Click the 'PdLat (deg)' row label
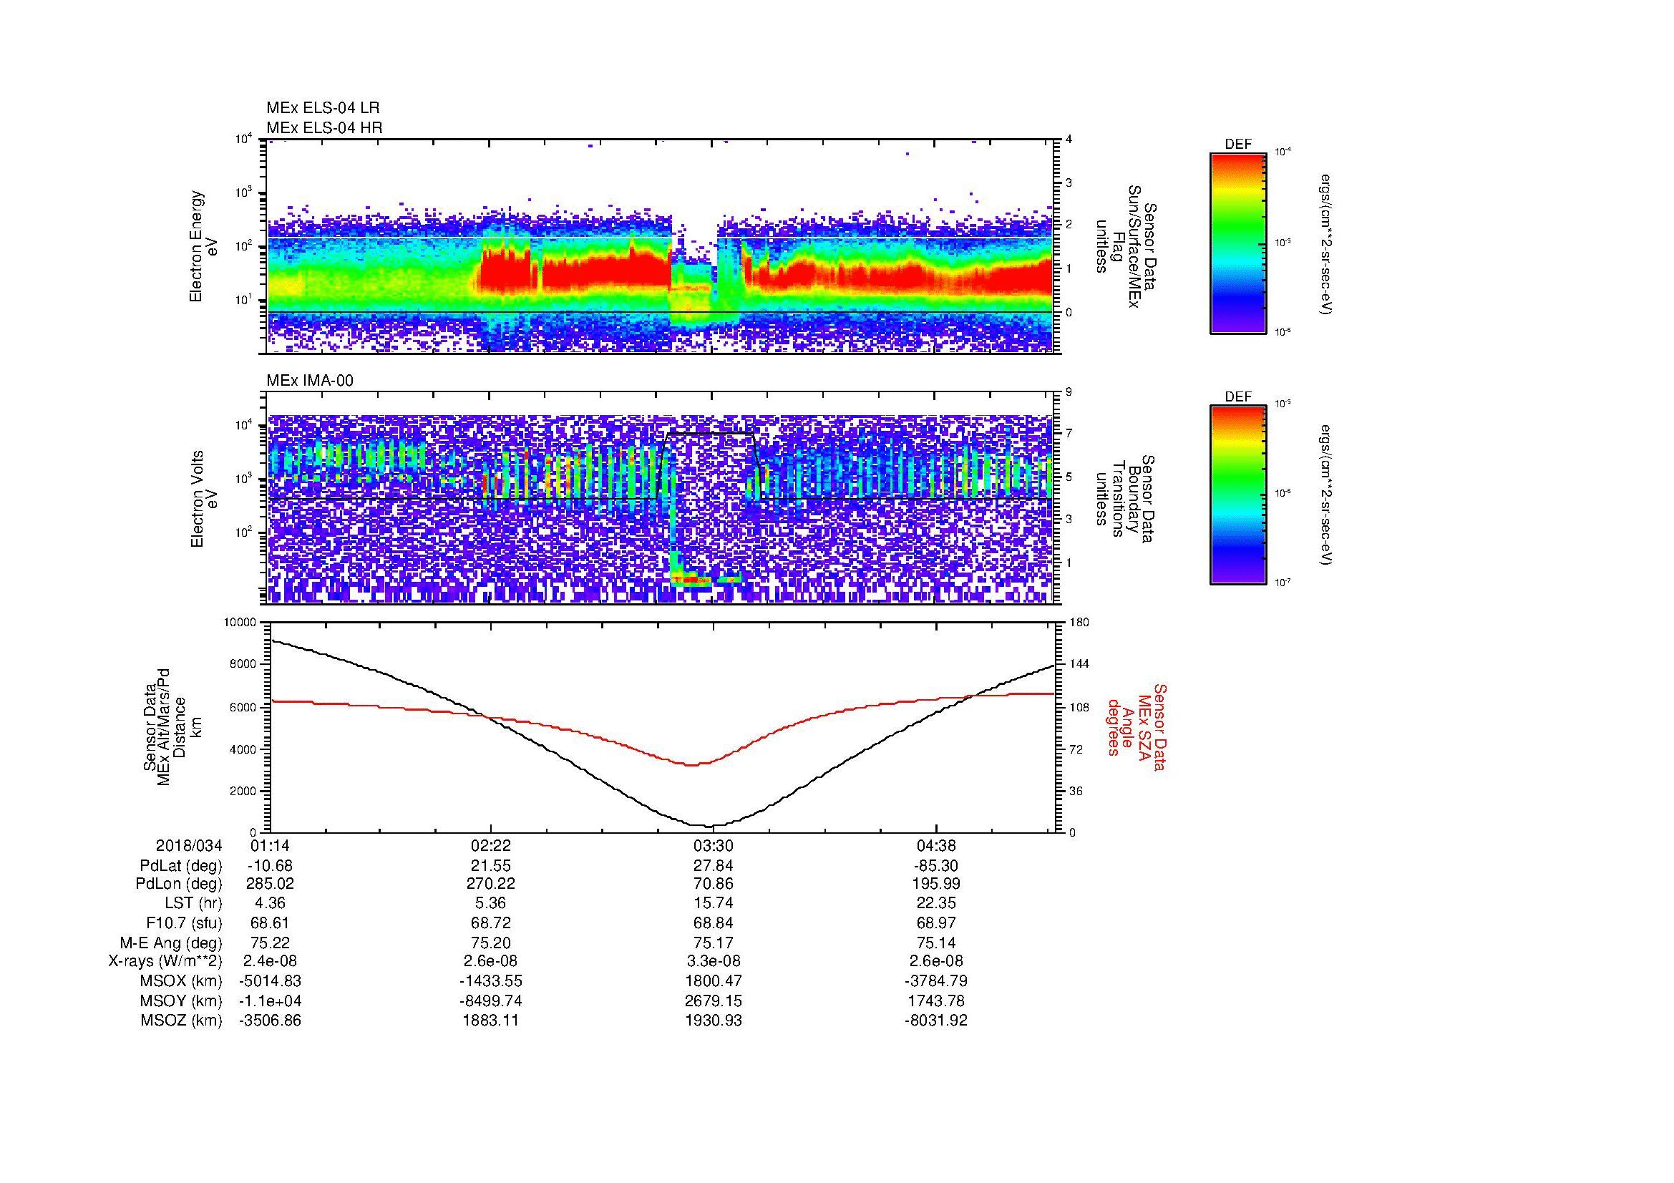 (181, 866)
